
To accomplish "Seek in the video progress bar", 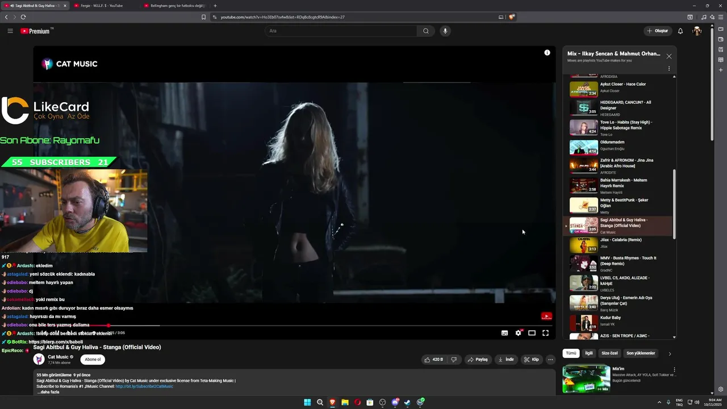I will [x=294, y=325].
